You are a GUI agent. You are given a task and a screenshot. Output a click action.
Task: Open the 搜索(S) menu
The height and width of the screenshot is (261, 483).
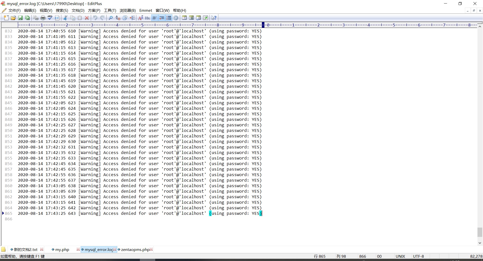(x=62, y=11)
